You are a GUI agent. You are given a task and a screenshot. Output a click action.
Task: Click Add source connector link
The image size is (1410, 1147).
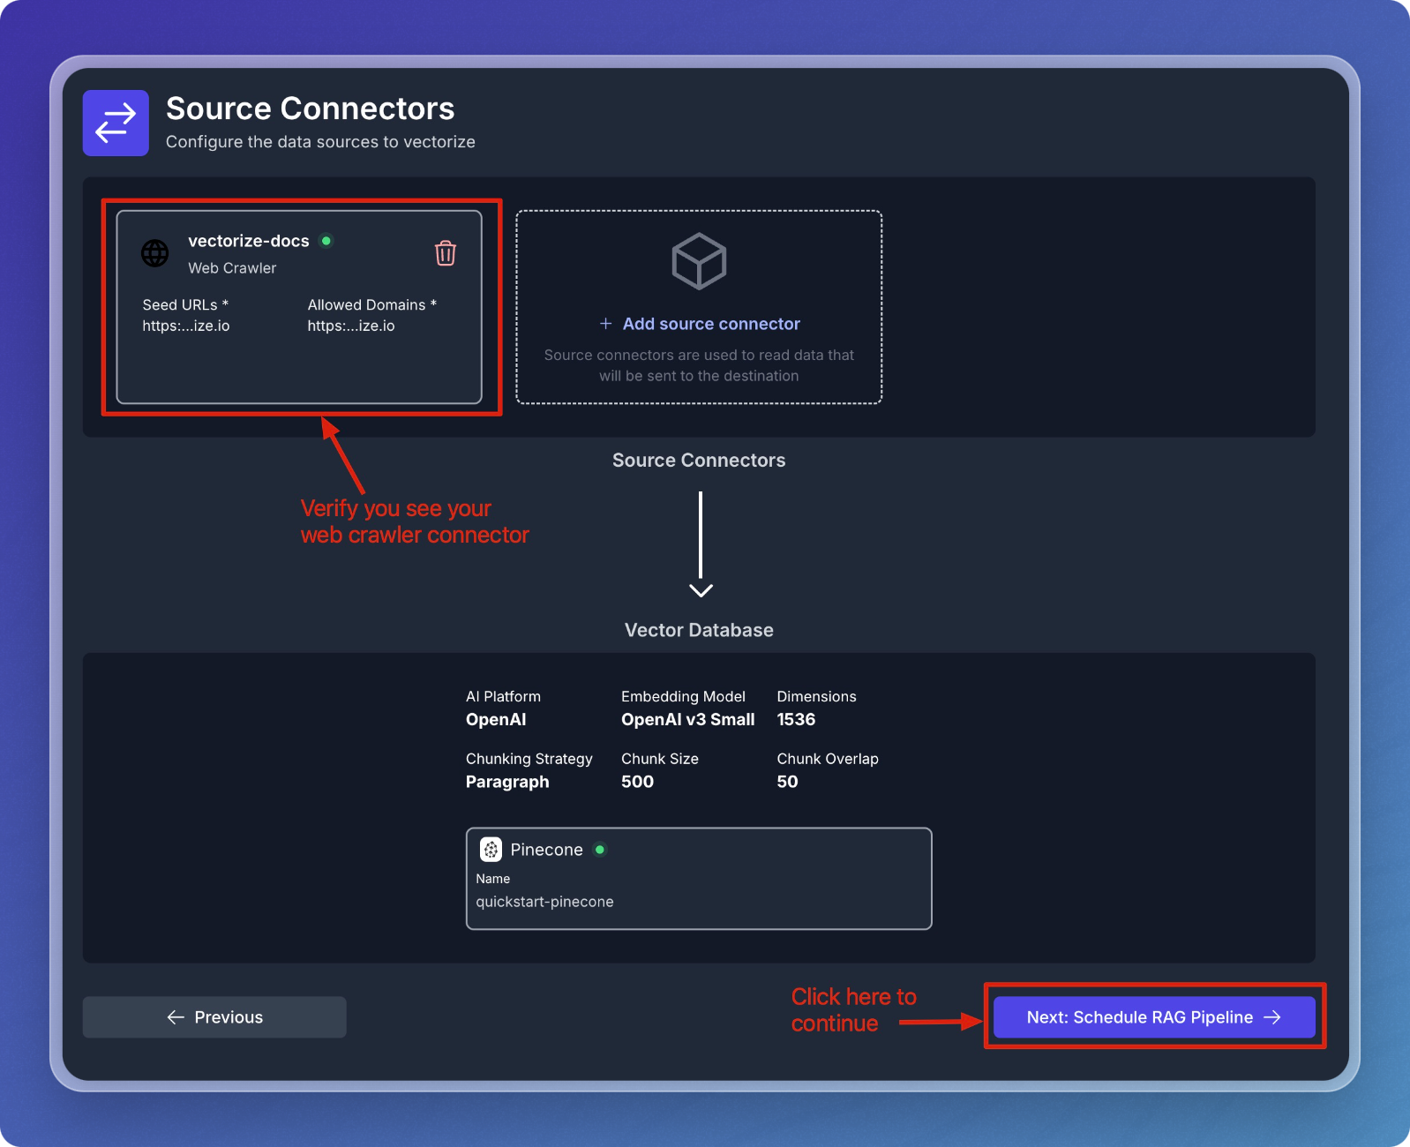(711, 324)
